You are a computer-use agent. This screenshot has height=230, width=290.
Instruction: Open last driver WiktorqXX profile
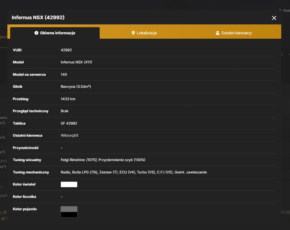coord(70,135)
